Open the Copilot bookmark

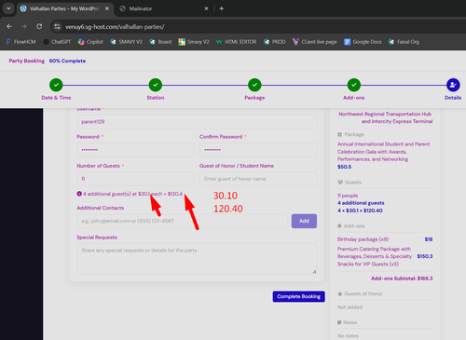tap(90, 42)
